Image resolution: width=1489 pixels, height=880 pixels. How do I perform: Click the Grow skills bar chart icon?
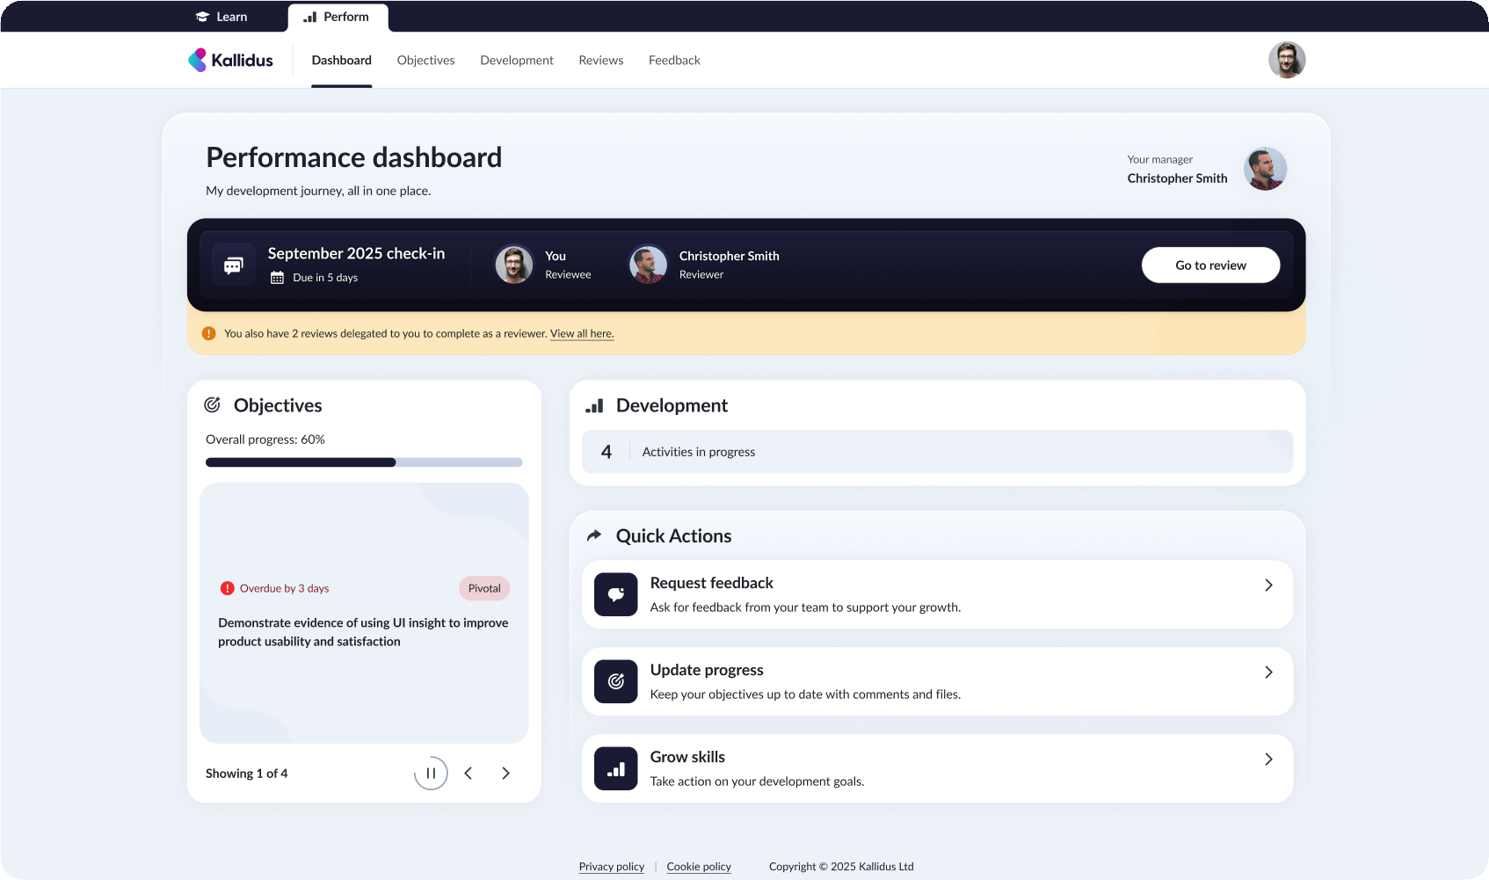tap(615, 768)
